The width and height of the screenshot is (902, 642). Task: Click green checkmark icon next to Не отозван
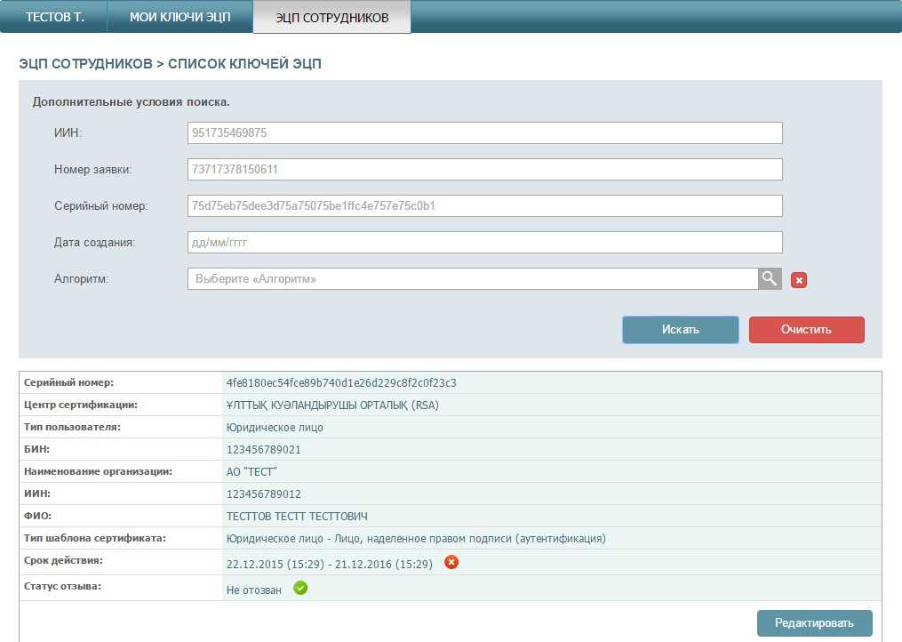coord(300,588)
